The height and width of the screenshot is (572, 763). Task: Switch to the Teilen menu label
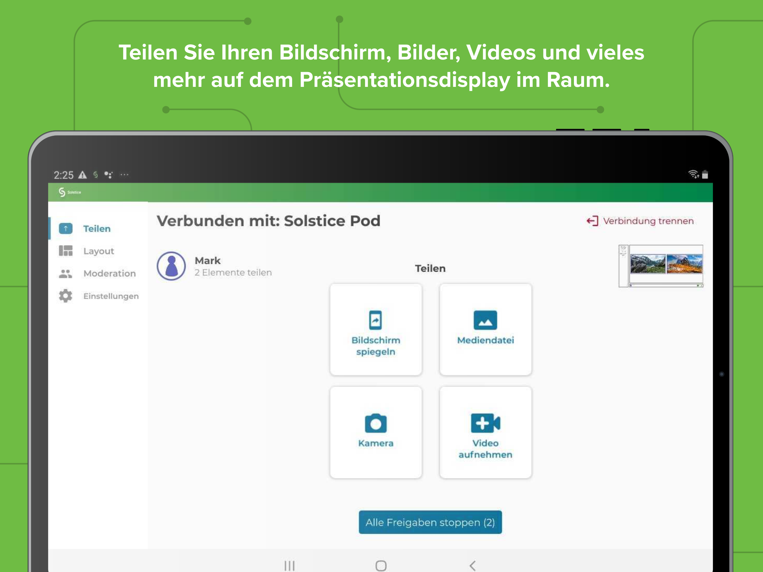pos(97,229)
